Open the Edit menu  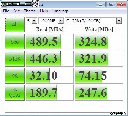[16, 11]
